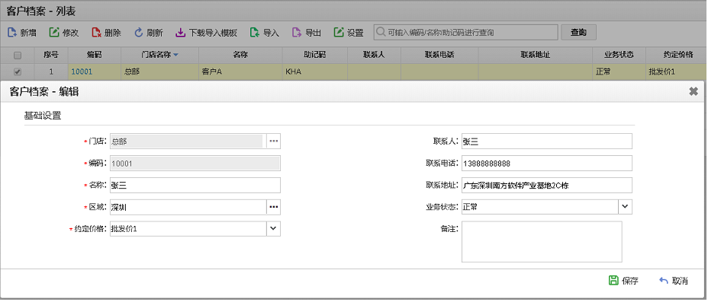Click the magnifier icon in the search box
Screen dimensions: 708x302
pyautogui.click(x=381, y=33)
